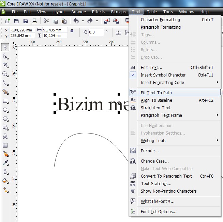Click the object width input field

(55, 30)
